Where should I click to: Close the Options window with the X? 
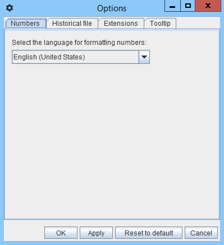(x=208, y=6)
